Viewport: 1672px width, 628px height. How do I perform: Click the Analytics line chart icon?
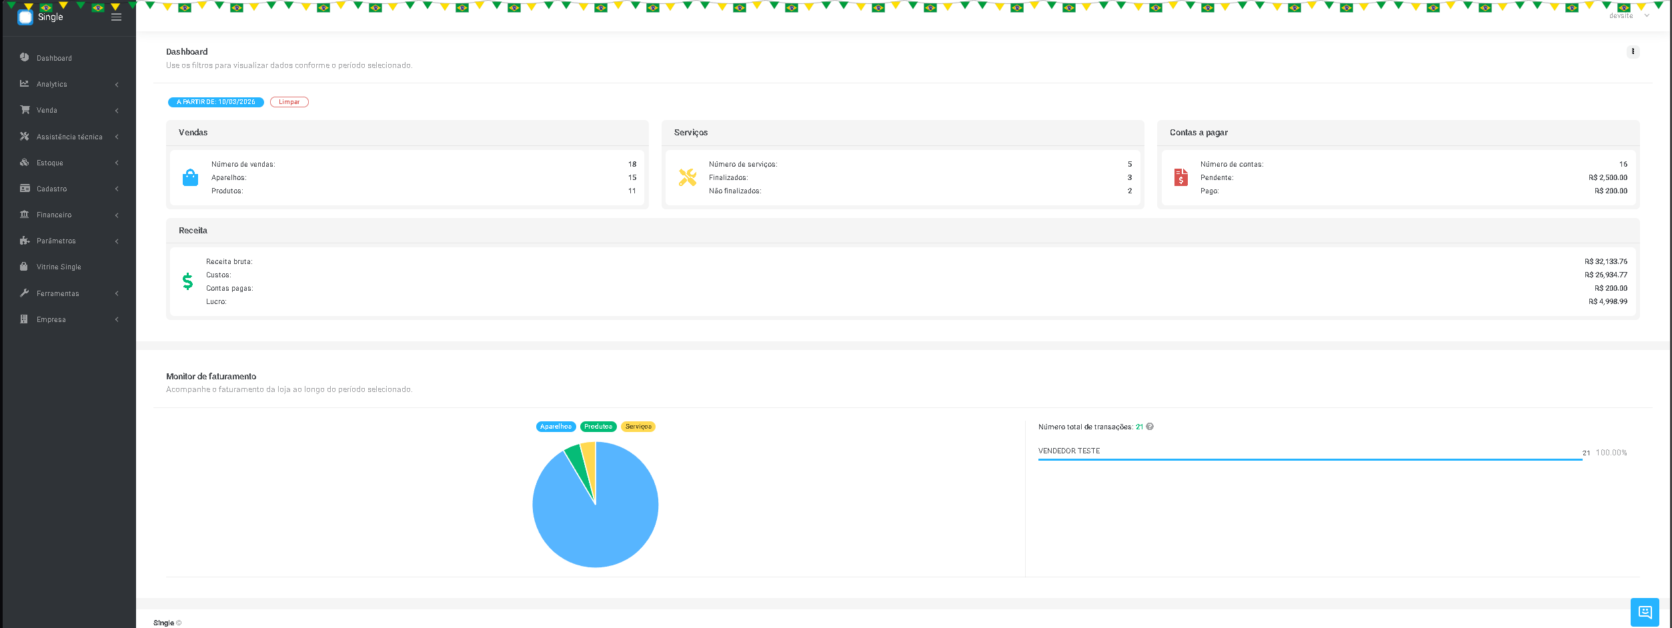tap(25, 83)
